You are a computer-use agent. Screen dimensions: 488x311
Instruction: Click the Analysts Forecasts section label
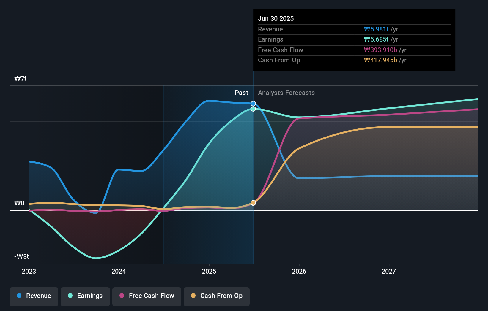tap(286, 93)
